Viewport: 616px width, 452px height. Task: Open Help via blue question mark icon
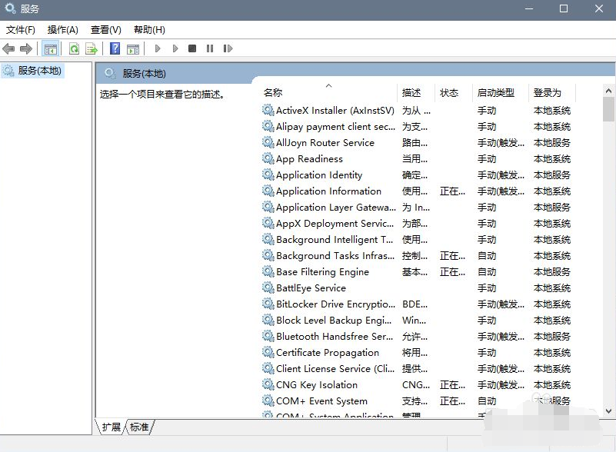coord(115,49)
